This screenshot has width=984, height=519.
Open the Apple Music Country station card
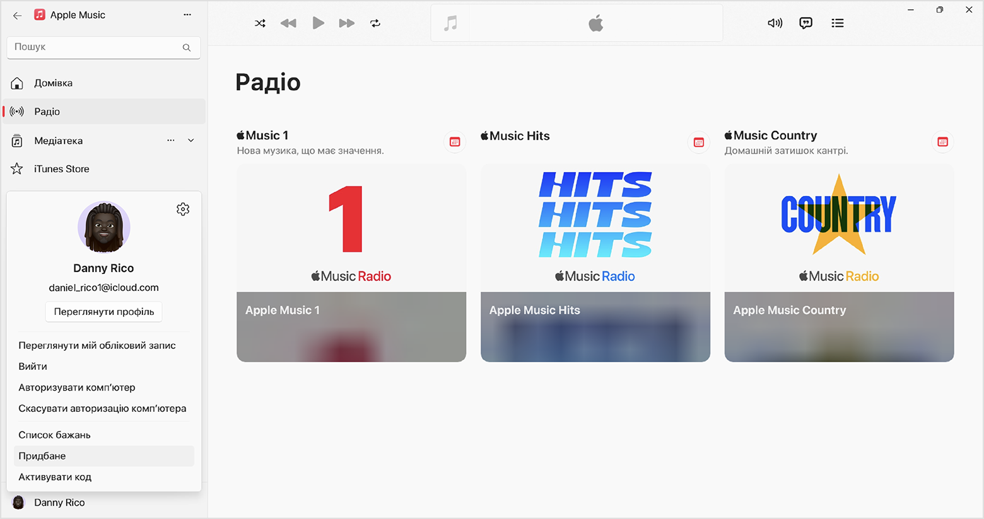(x=839, y=263)
